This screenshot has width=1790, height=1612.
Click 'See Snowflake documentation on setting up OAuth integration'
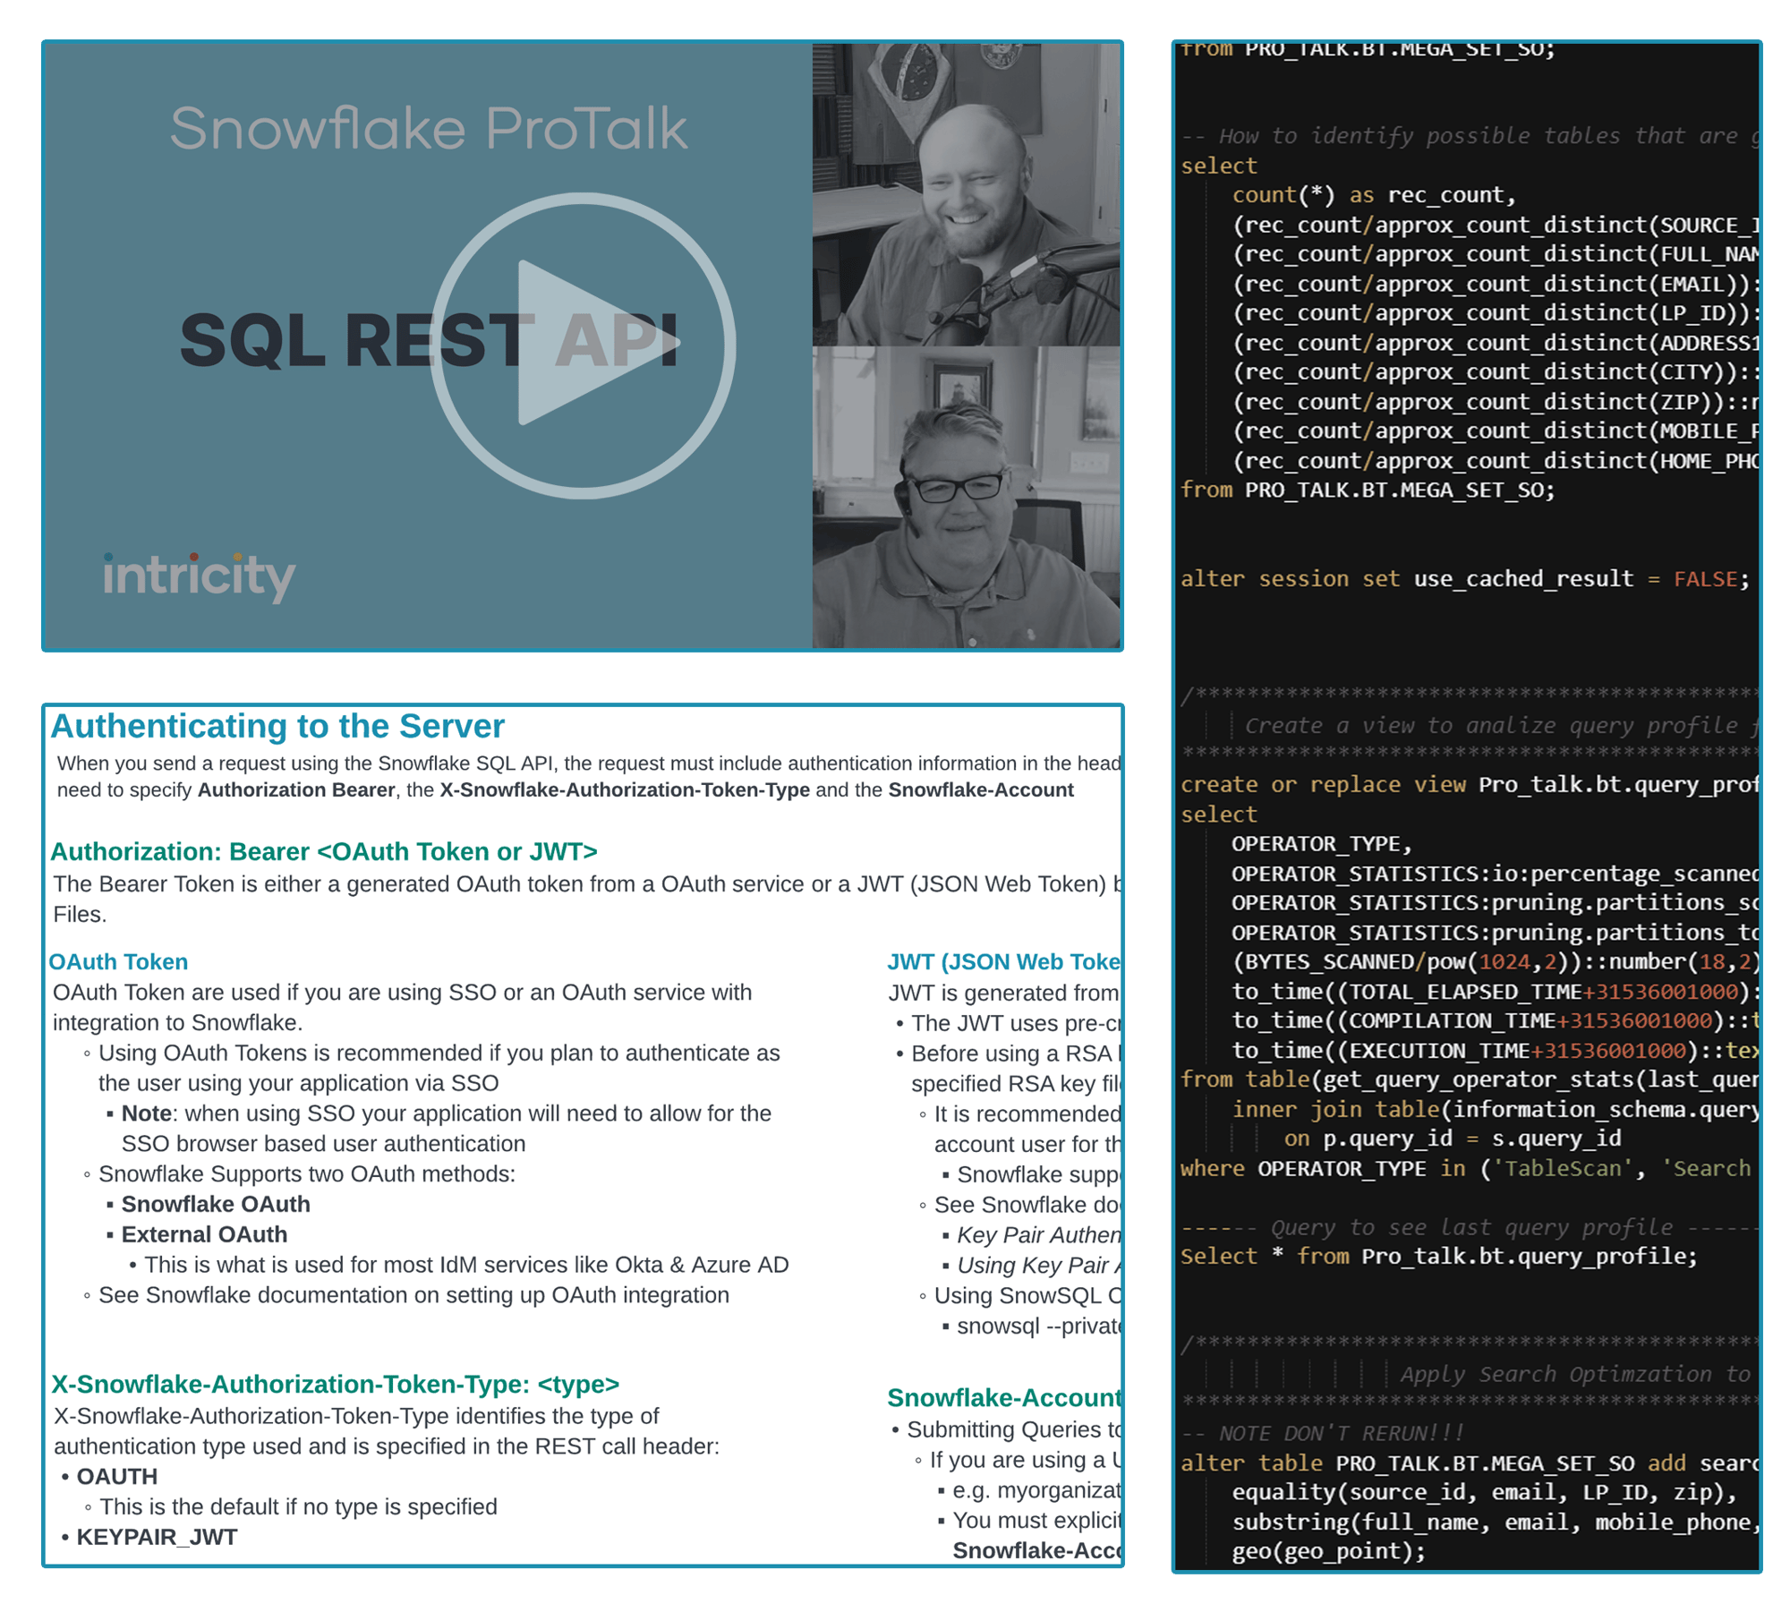[x=413, y=1295]
